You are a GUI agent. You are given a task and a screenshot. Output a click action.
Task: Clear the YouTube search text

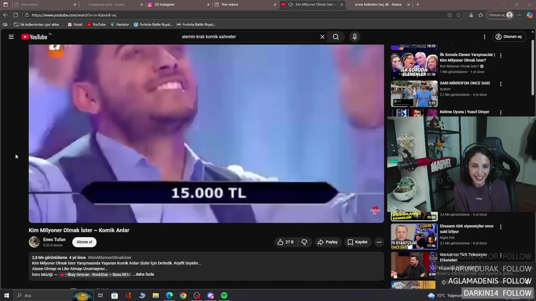[322, 37]
